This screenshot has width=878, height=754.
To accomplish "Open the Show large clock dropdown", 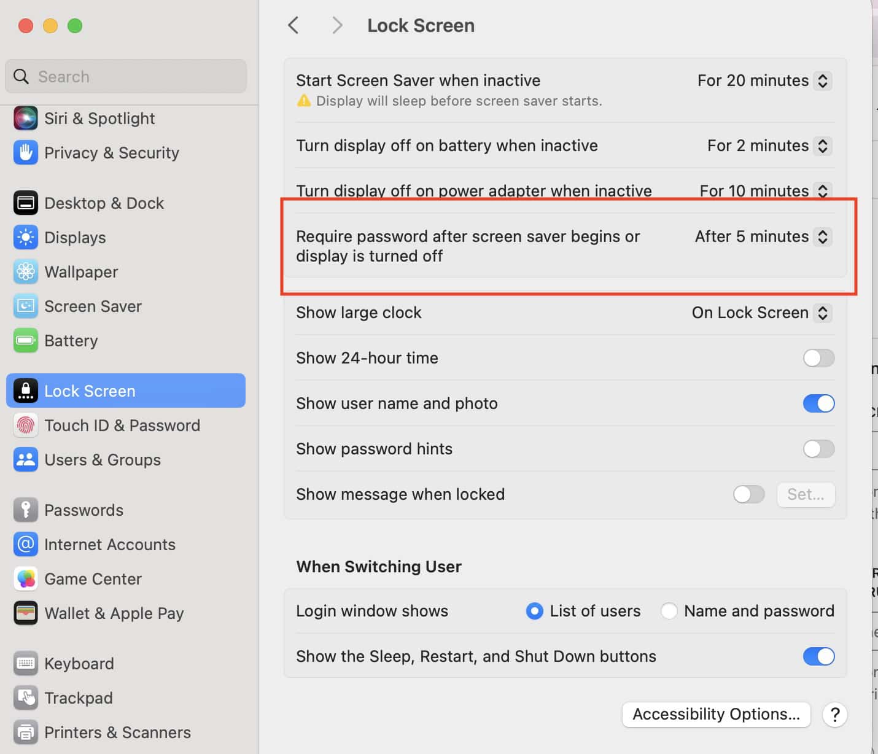I will (823, 313).
